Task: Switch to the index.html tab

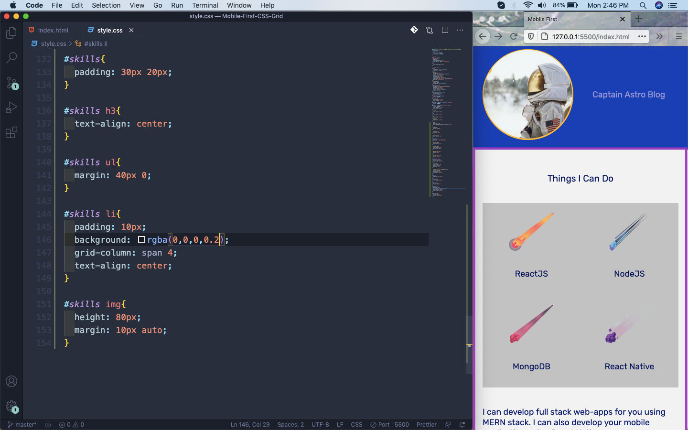Action: (49, 30)
